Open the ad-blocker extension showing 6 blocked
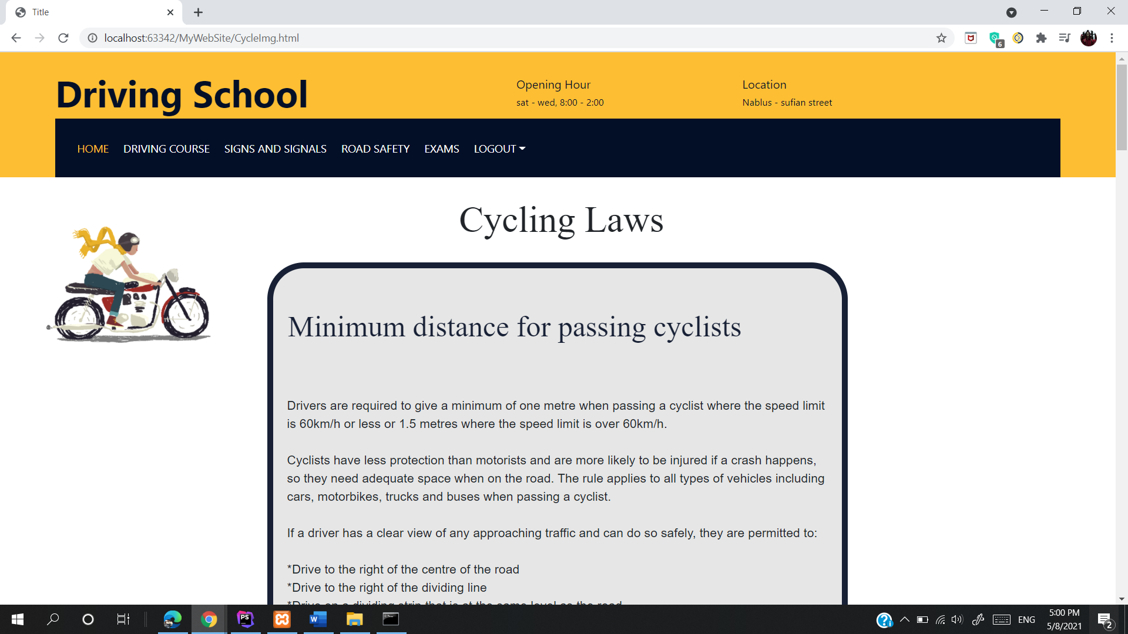 (995, 38)
